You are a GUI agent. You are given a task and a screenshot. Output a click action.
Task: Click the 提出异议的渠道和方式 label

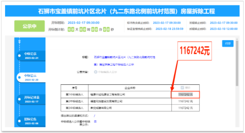[75, 116]
